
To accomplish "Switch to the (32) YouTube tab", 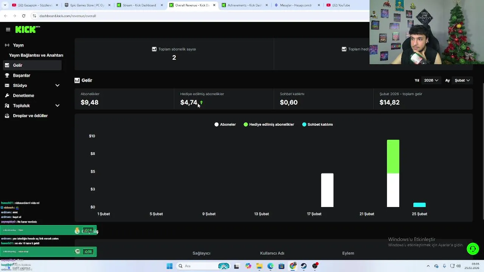I will coord(346,5).
